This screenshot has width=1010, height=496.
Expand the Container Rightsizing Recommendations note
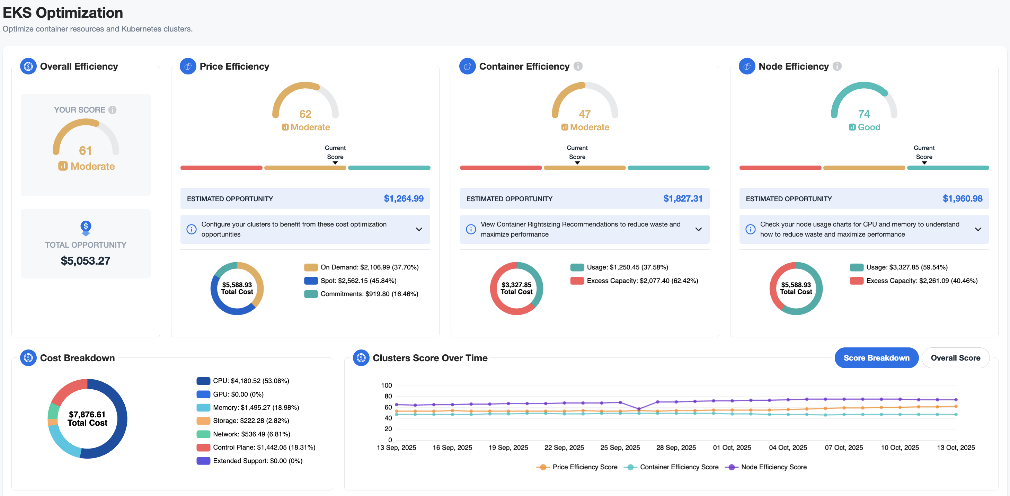pos(698,229)
